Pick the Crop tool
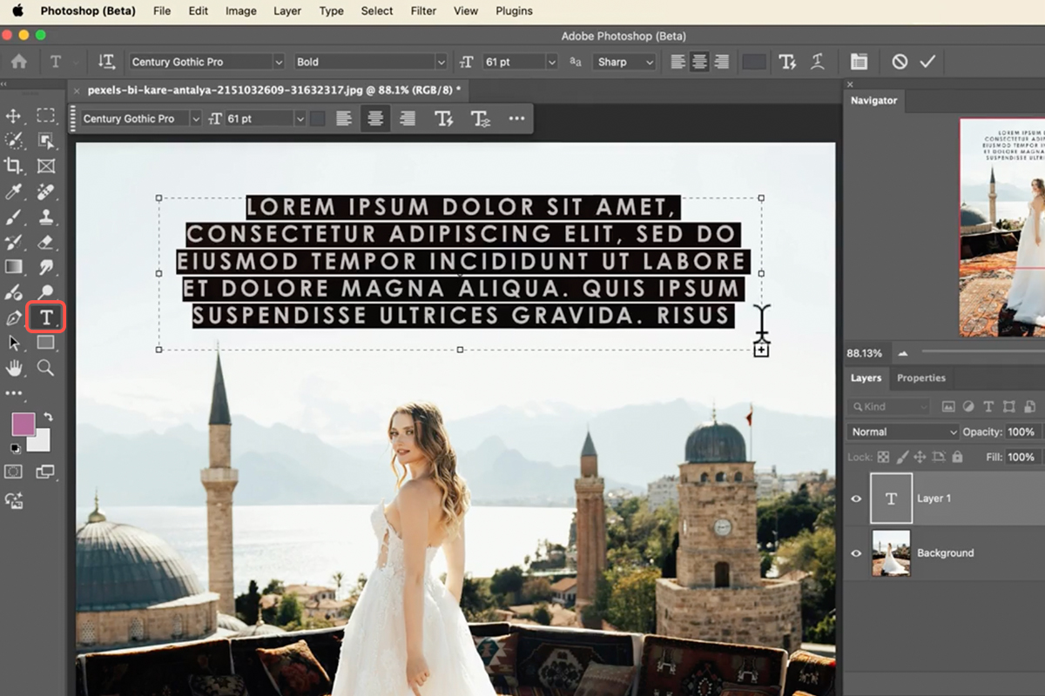This screenshot has width=1045, height=696. coord(14,166)
